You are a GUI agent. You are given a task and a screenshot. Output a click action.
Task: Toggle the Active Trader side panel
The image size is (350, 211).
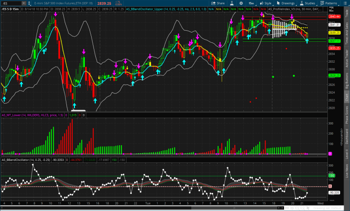(346, 60)
